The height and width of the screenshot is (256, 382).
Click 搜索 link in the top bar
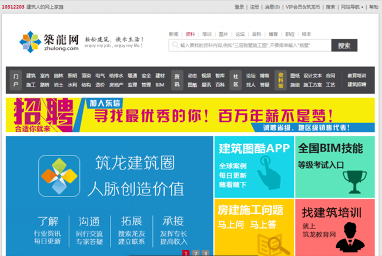pos(330,7)
